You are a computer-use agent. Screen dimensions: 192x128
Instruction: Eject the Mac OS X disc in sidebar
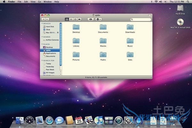coord(59,33)
